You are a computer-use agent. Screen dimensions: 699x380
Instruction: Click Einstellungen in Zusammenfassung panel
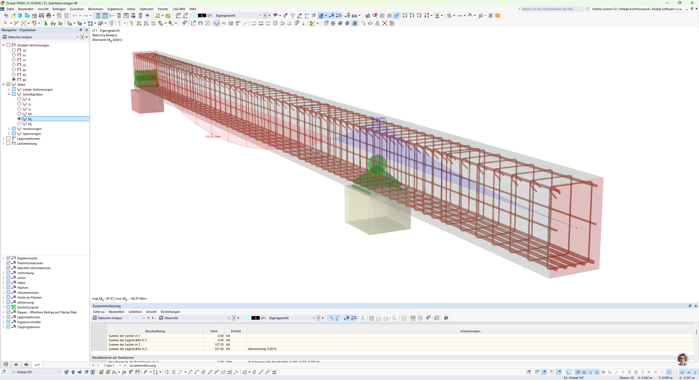click(x=170, y=312)
